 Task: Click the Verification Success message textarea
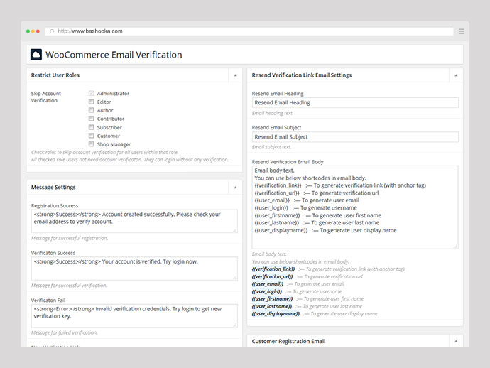point(134,269)
